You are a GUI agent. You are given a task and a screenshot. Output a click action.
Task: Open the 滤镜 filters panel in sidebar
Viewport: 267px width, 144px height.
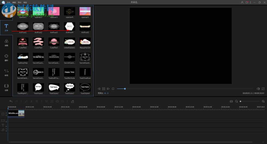click(6, 43)
